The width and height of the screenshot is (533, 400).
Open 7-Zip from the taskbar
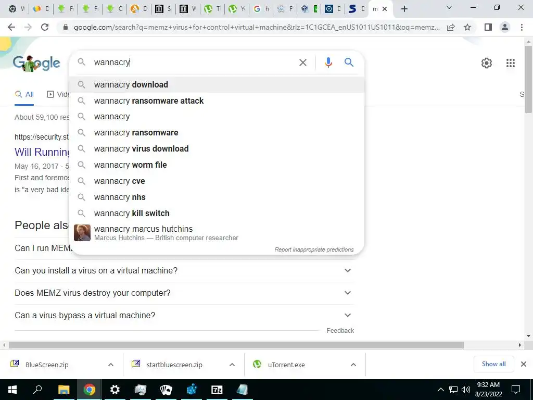tap(217, 390)
